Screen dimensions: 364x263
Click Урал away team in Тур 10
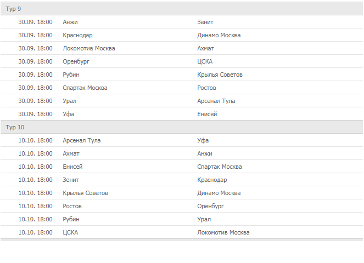(204, 219)
